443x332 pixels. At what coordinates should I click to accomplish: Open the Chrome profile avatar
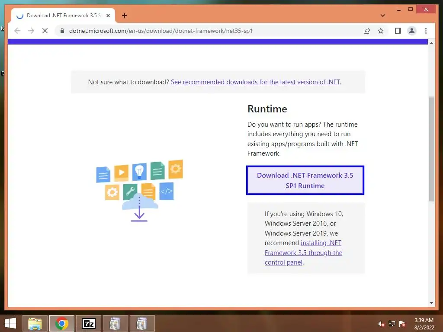click(412, 31)
